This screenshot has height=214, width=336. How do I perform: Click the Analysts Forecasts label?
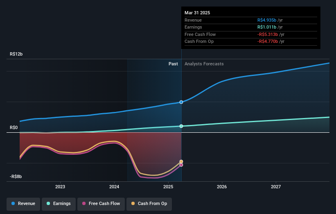[x=204, y=64]
